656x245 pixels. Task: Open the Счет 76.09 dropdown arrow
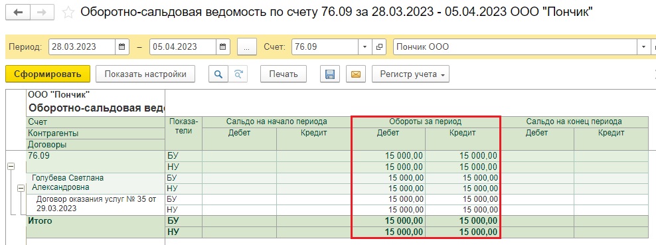(x=365, y=47)
